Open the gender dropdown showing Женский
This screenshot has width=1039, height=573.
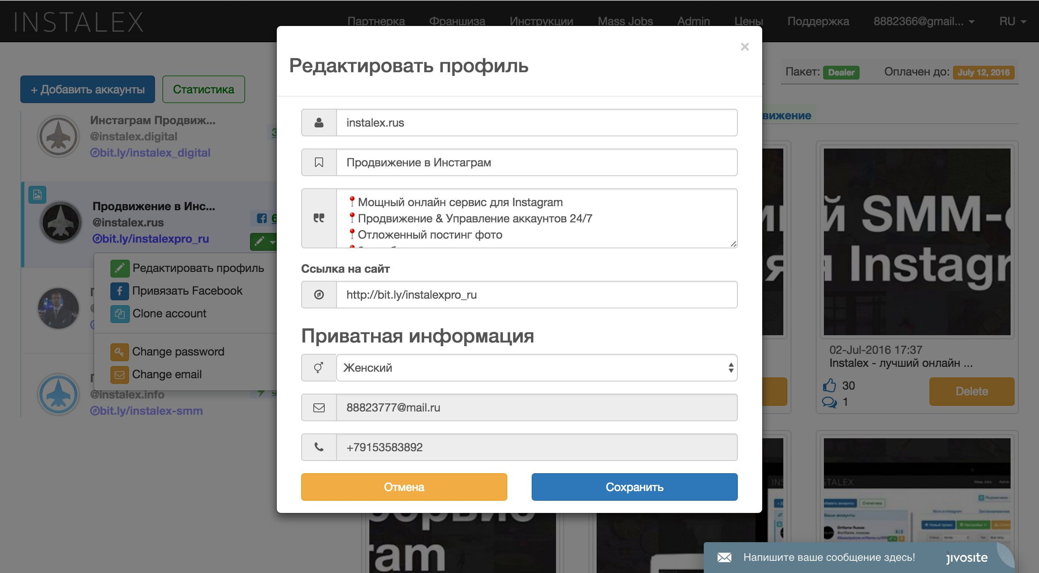pyautogui.click(x=537, y=368)
